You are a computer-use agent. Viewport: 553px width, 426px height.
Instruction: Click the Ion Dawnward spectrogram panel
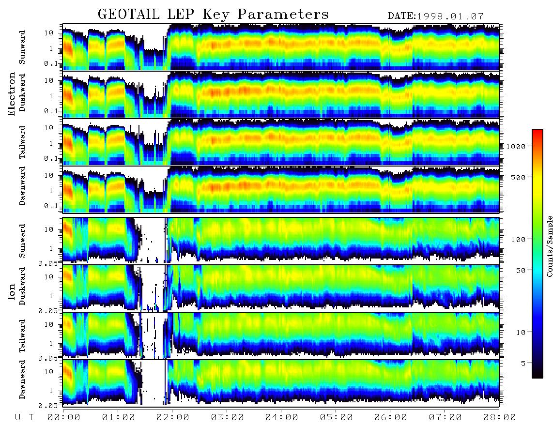[281, 383]
